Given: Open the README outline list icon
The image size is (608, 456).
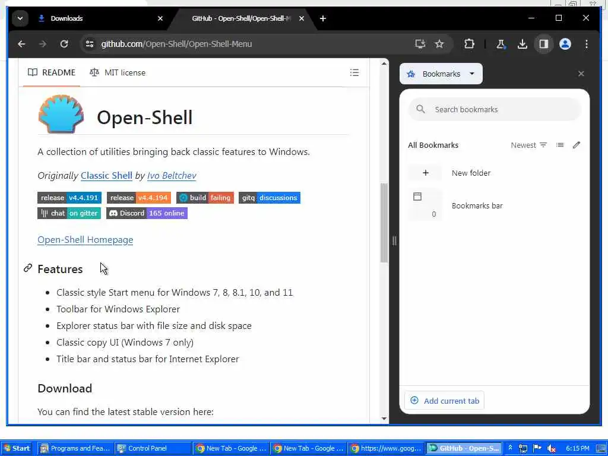Looking at the screenshot, I should 354,72.
